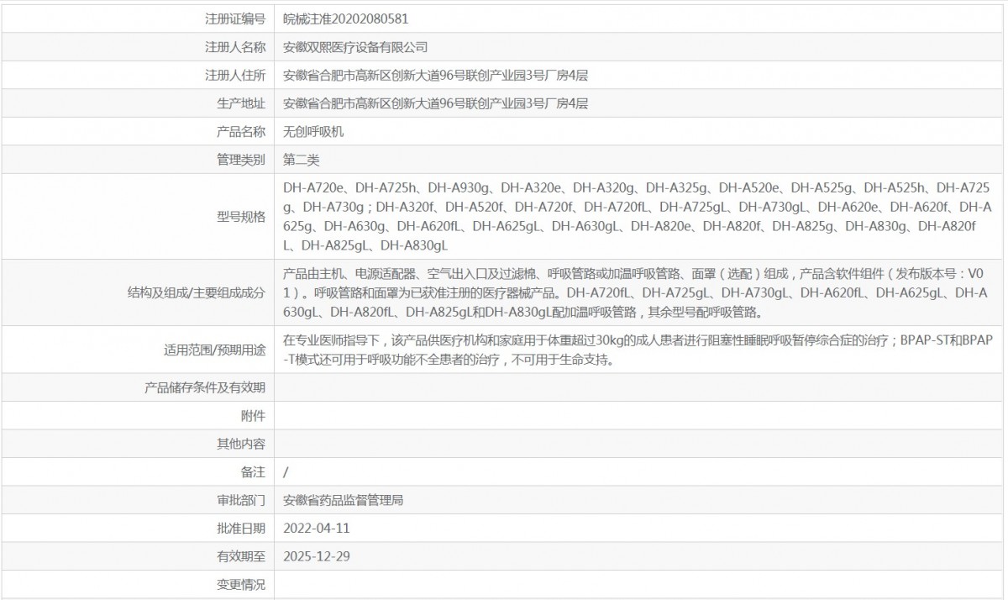Click the 注册人名称 label
The height and width of the screenshot is (600, 1008).
235,47
